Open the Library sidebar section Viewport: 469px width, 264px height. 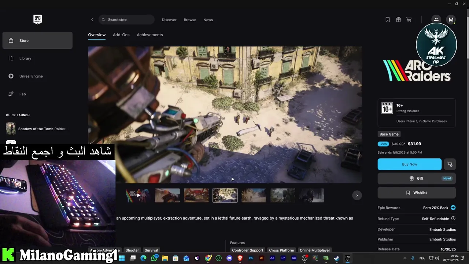[37, 58]
